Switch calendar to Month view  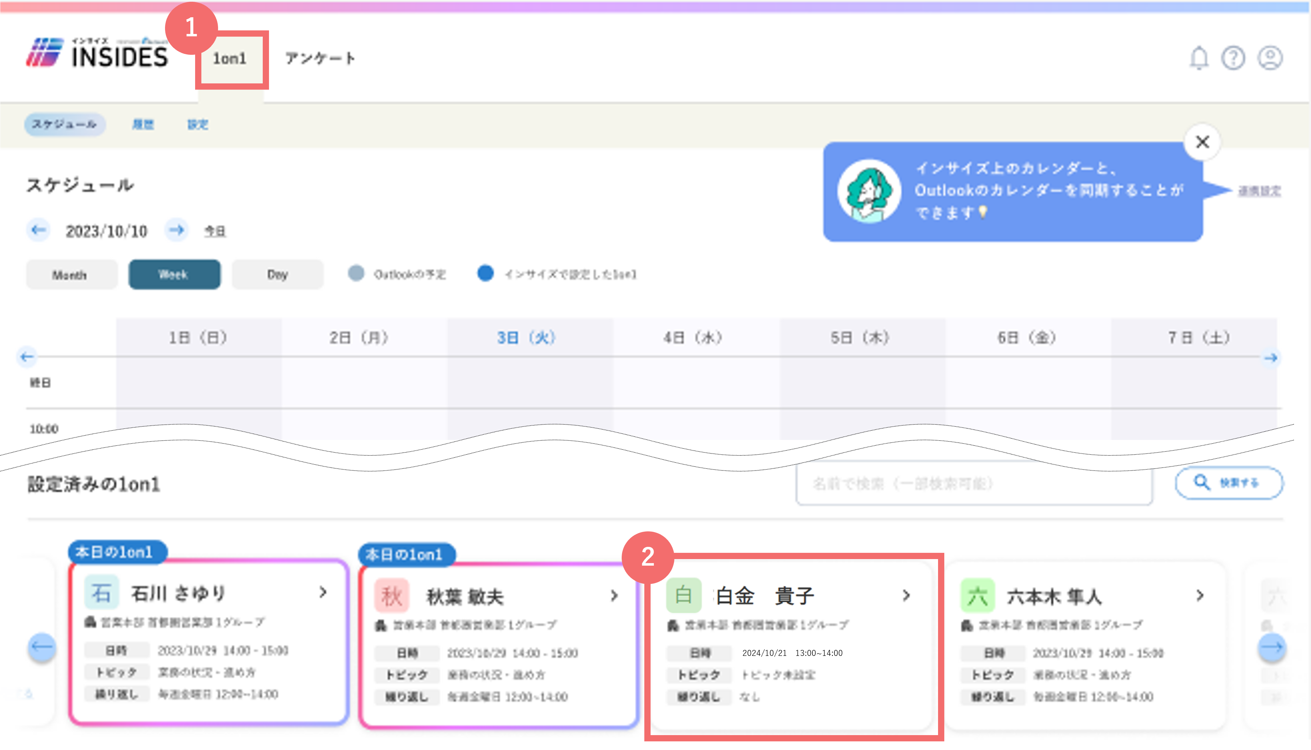[x=71, y=275]
